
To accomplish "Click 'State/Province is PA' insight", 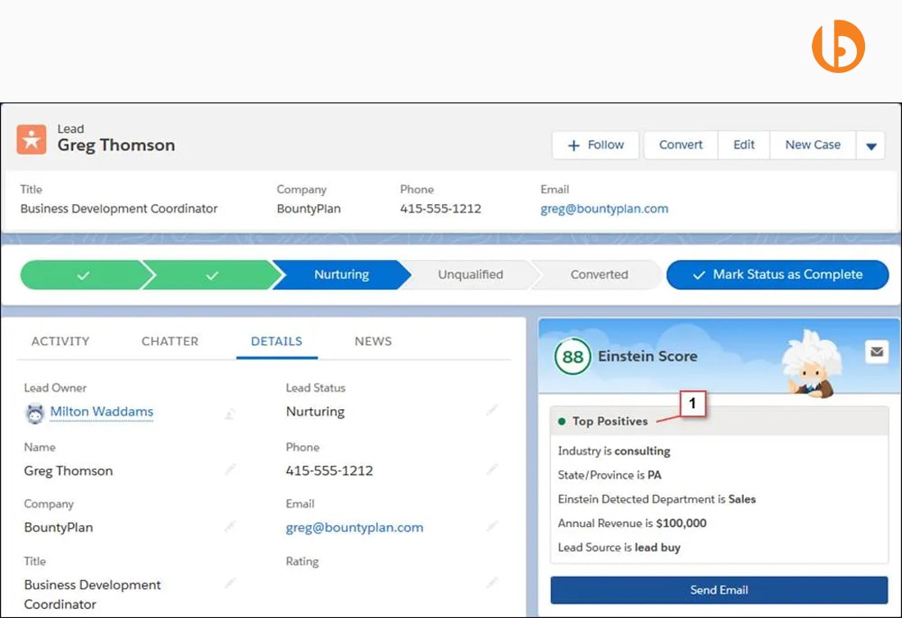I will 609,475.
